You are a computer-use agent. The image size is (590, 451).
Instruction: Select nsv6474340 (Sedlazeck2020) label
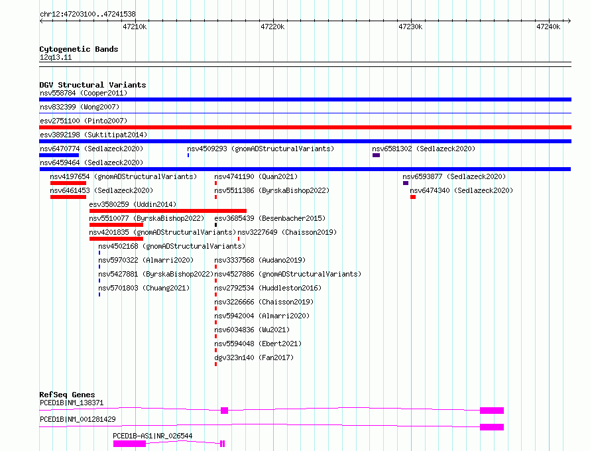(461, 190)
